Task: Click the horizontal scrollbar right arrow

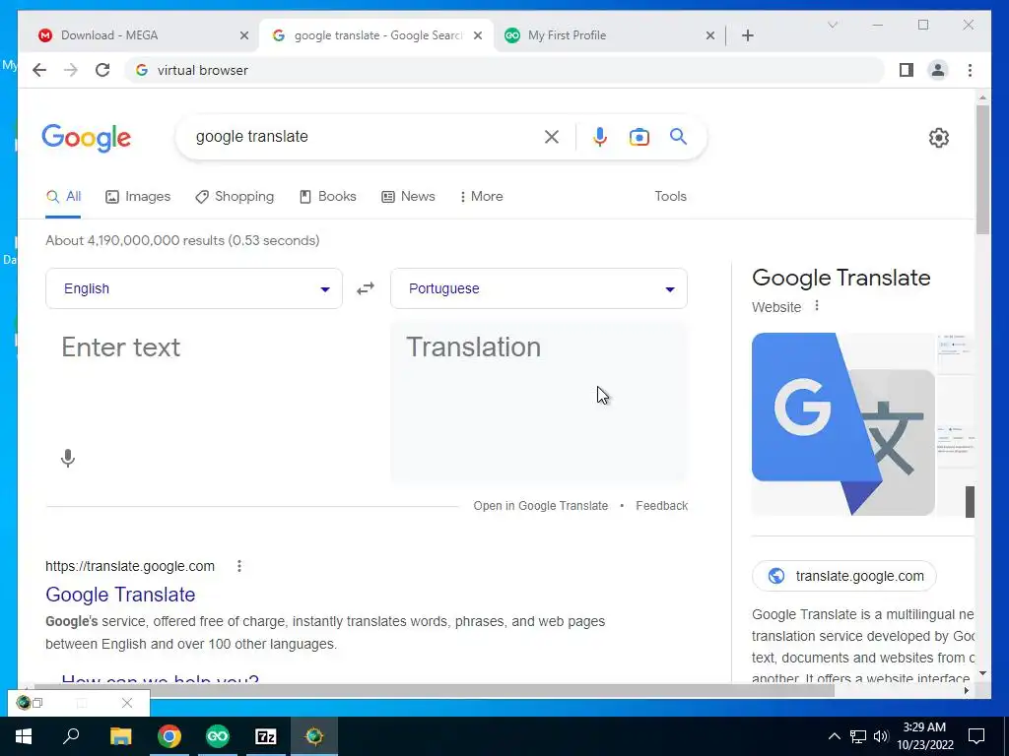Action: pos(966,690)
